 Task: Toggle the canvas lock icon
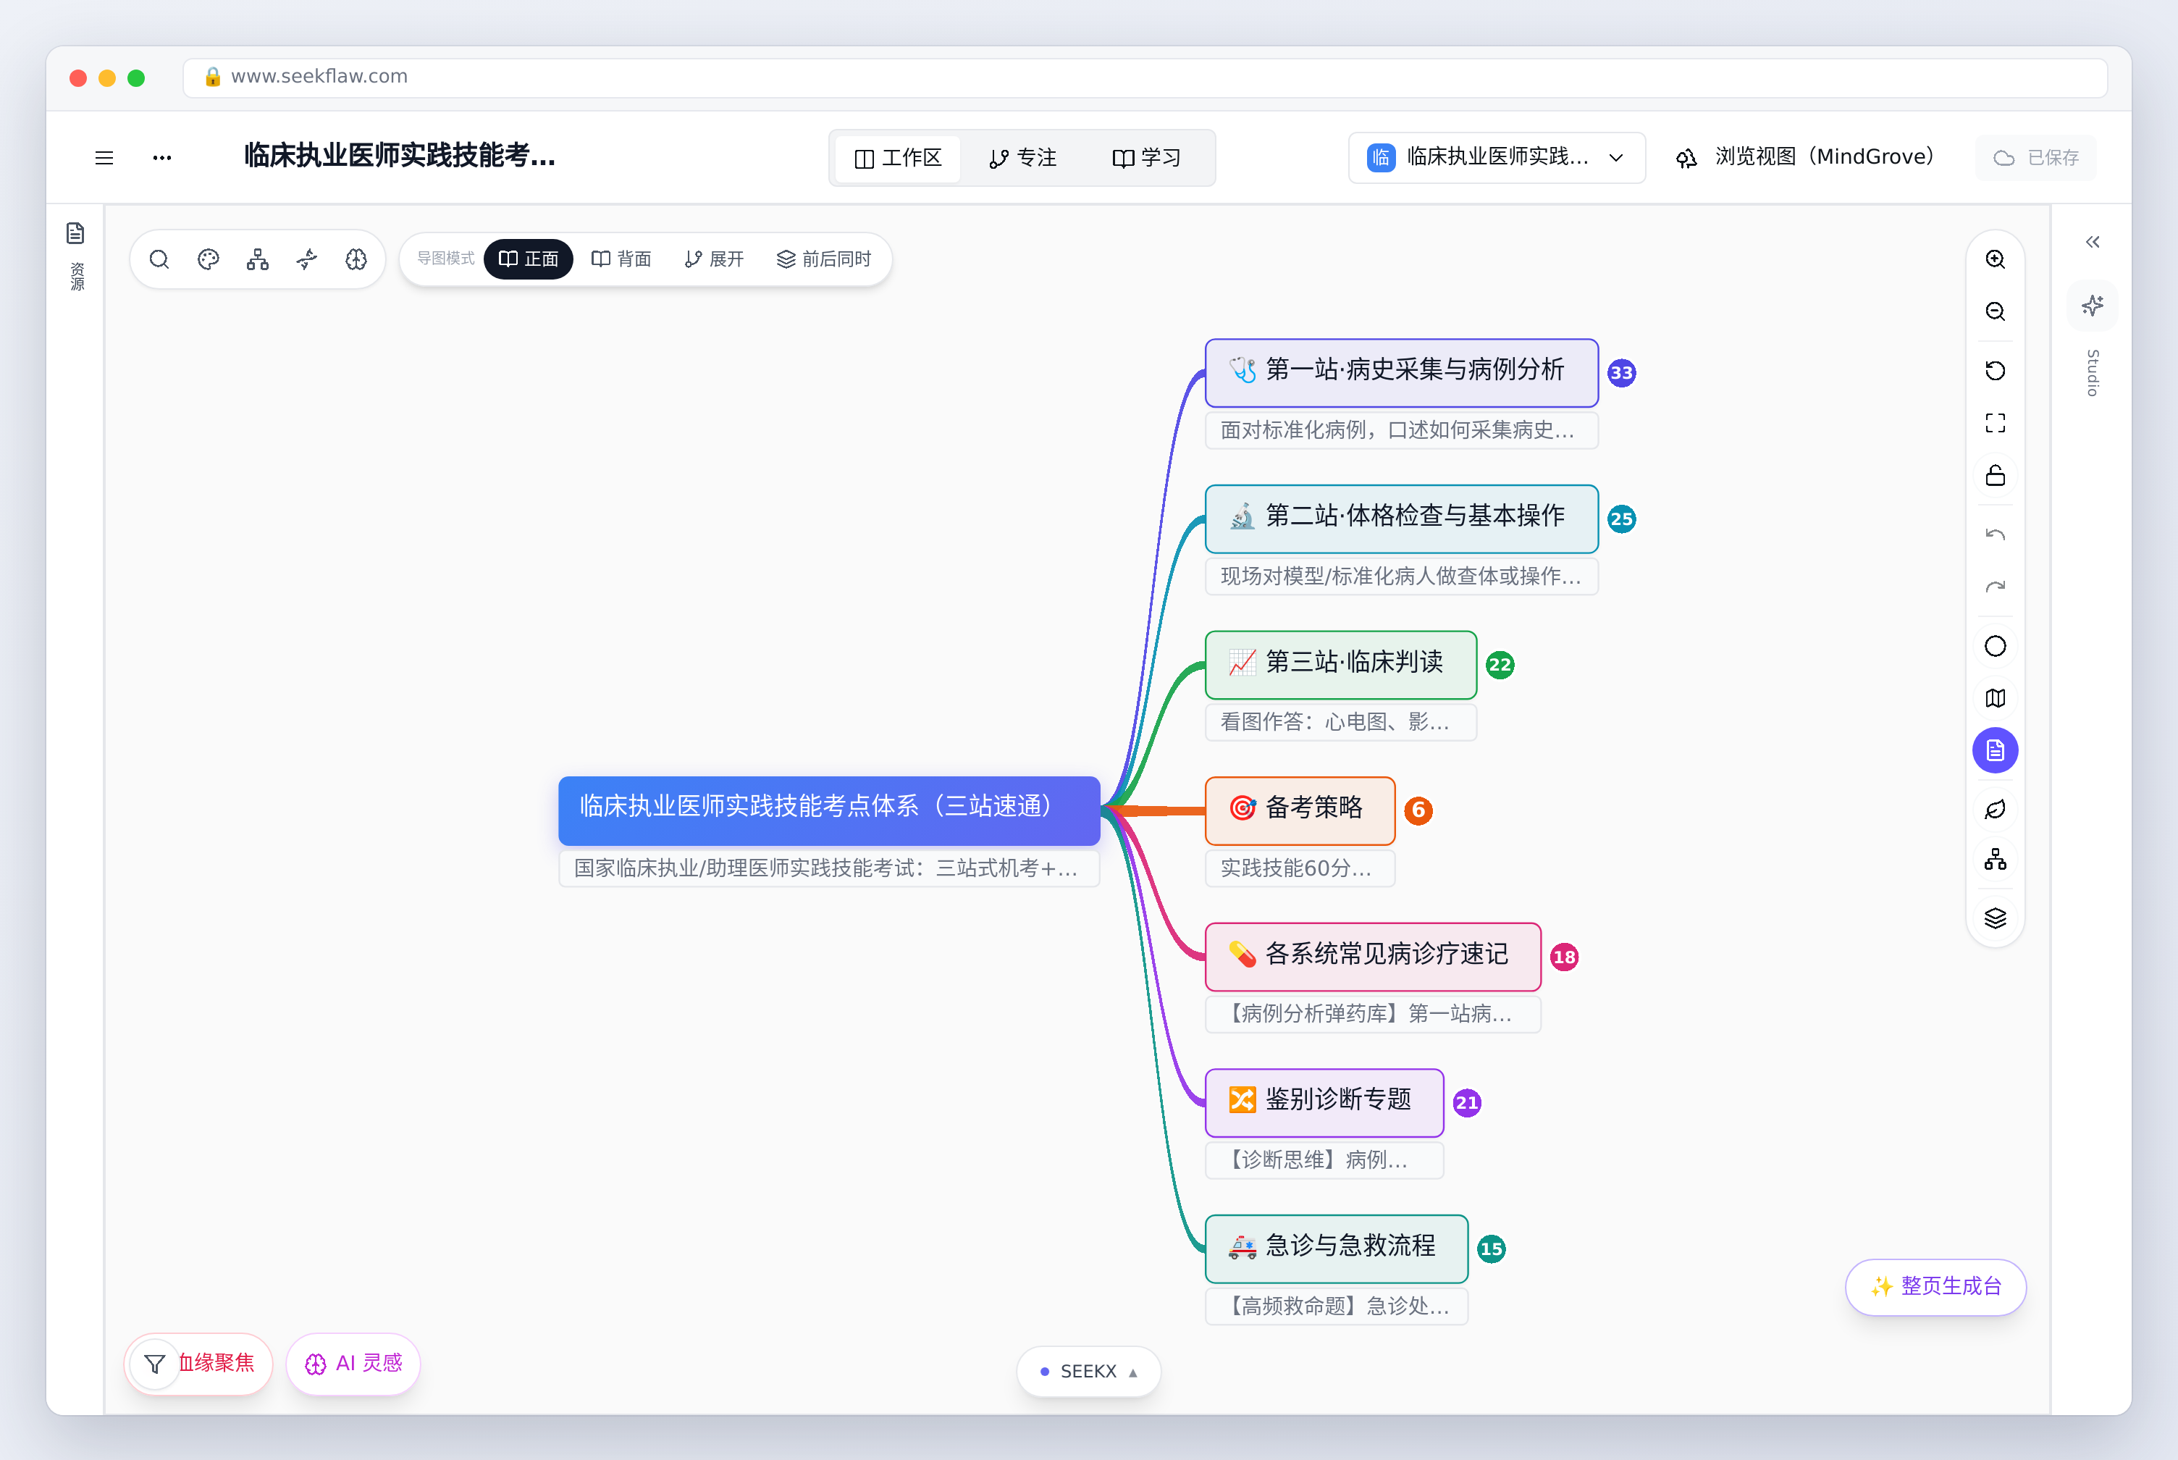1995,476
